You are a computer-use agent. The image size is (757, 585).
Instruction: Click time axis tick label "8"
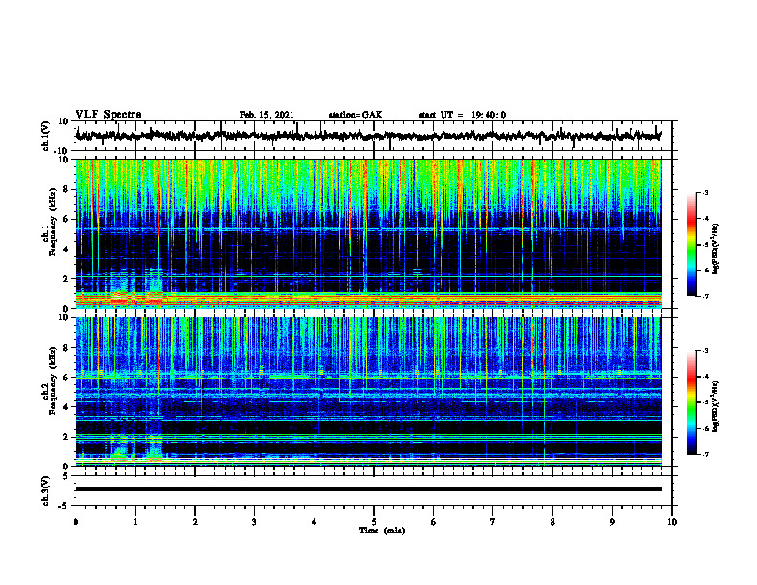coord(552,522)
